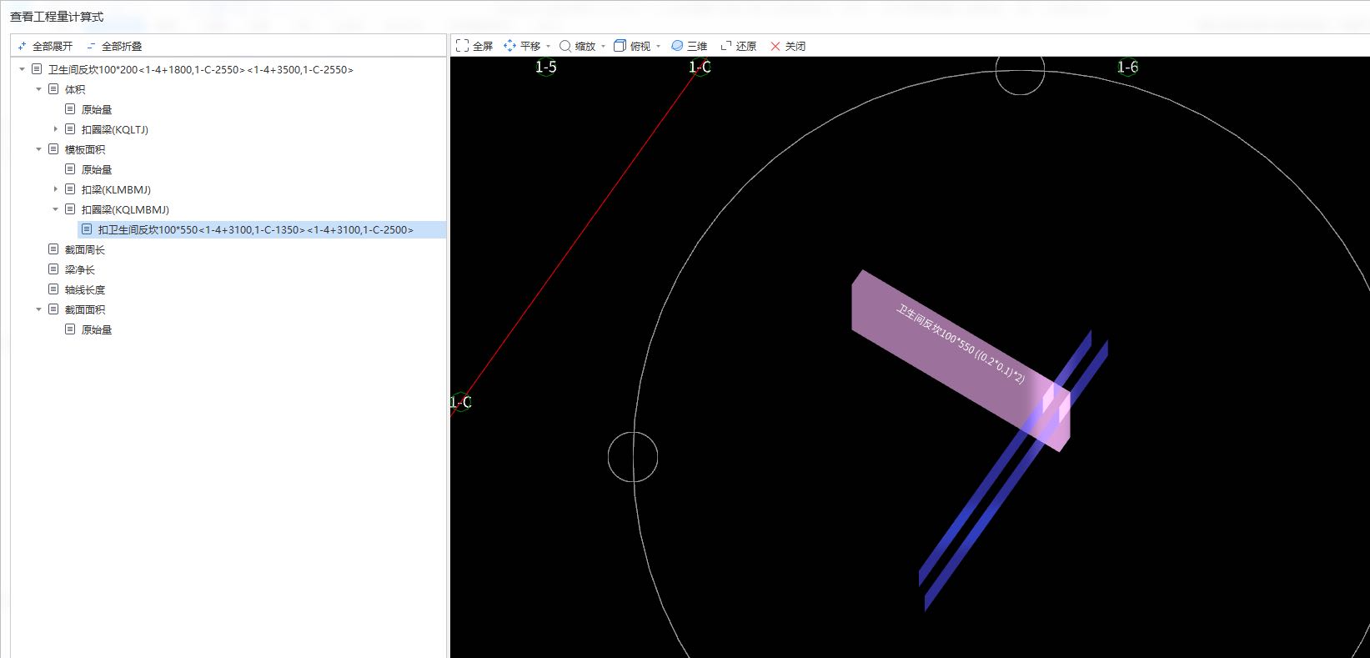Select the 俯视 top view tool

[x=632, y=46]
